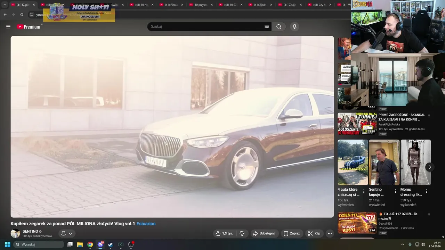The height and width of the screenshot is (250, 445).
Task: Open site information icon in address bar
Action: (31, 15)
